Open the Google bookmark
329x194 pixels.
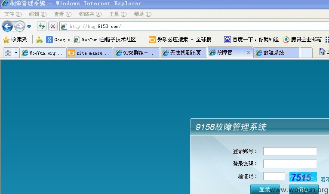(58, 40)
